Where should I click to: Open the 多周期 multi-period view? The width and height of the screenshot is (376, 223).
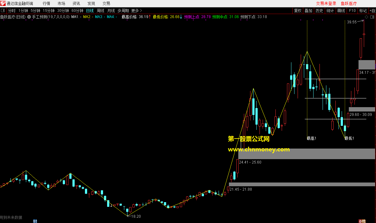point(123,11)
